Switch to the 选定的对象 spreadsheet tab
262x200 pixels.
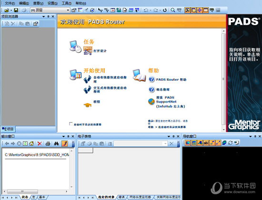click(x=106, y=197)
